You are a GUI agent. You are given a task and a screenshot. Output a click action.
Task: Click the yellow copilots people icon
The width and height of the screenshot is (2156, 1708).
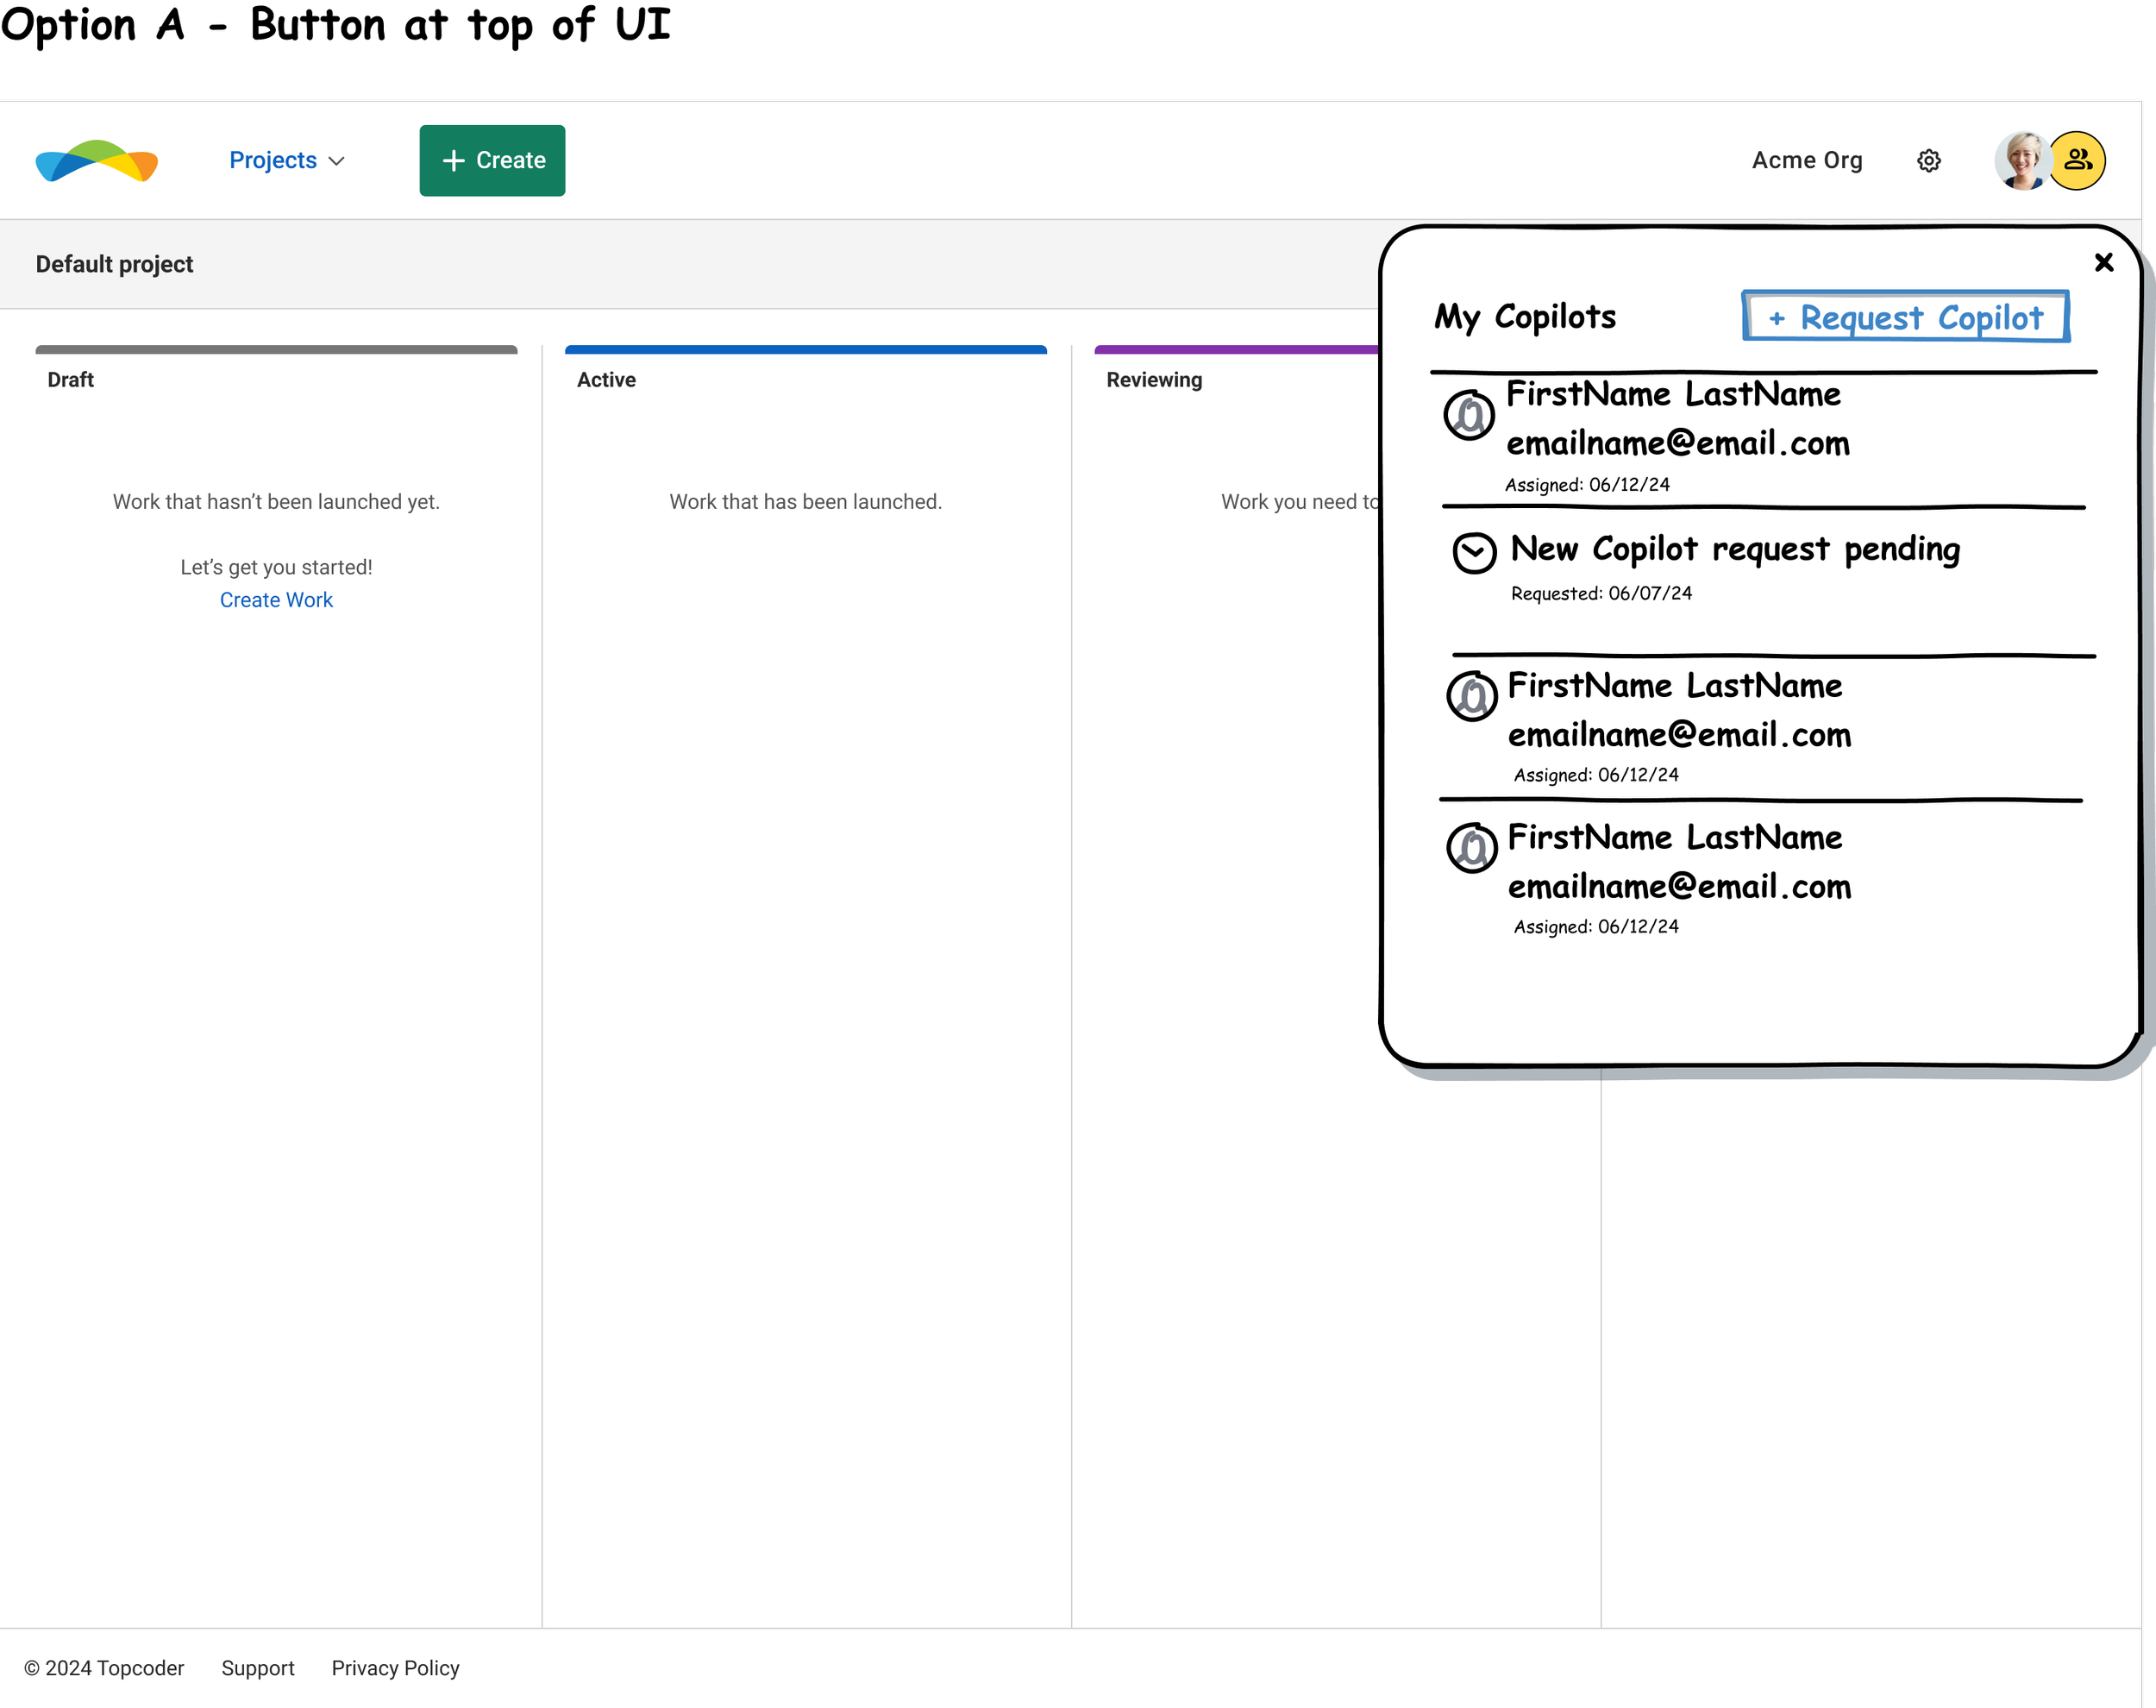tap(2078, 160)
